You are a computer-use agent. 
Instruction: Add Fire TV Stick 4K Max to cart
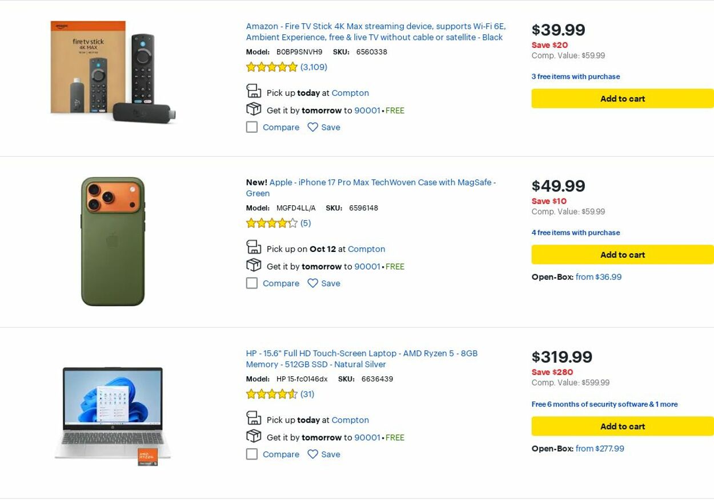tap(622, 99)
